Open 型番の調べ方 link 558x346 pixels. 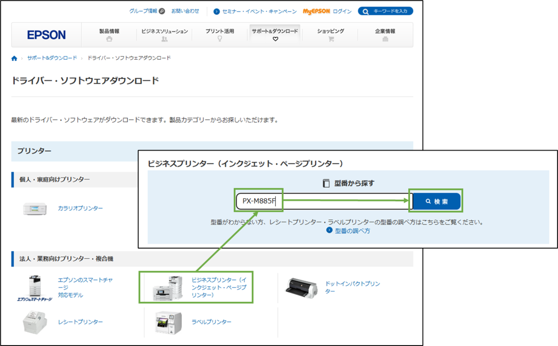pos(352,231)
